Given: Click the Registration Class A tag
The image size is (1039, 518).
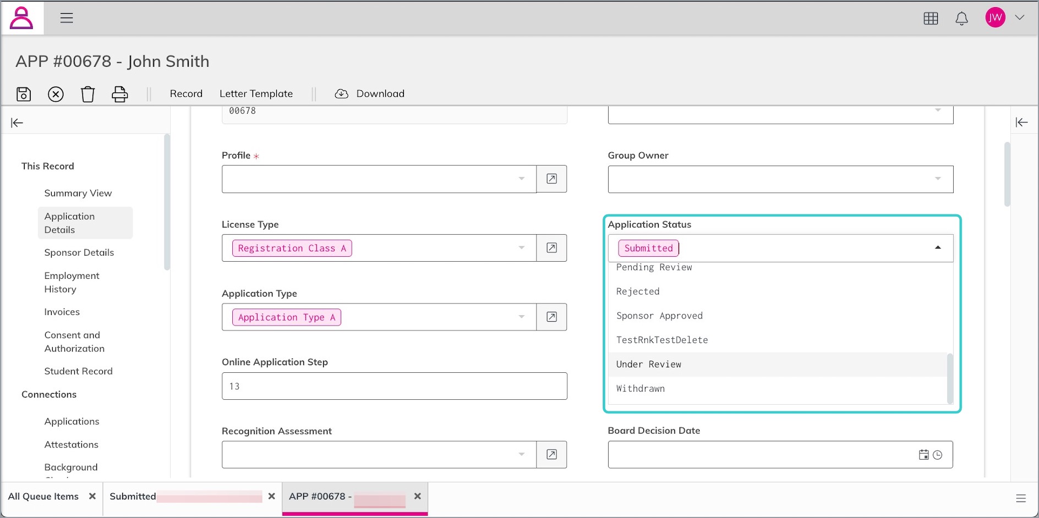Looking at the screenshot, I should pos(292,248).
